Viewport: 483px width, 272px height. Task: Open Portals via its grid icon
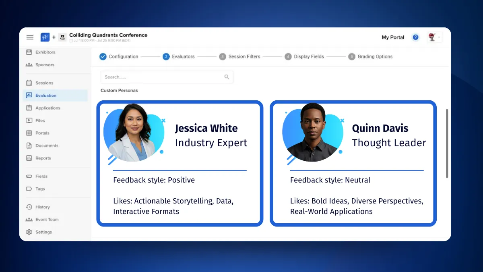pos(29,133)
